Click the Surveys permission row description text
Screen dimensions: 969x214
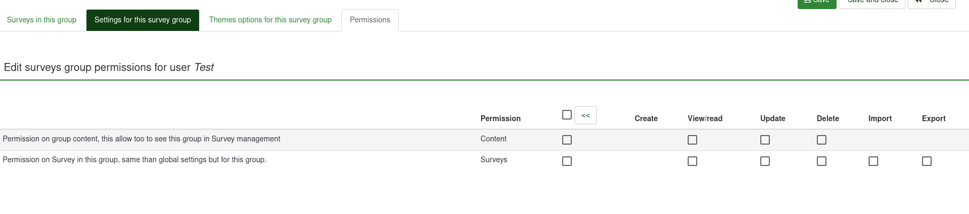coord(135,160)
